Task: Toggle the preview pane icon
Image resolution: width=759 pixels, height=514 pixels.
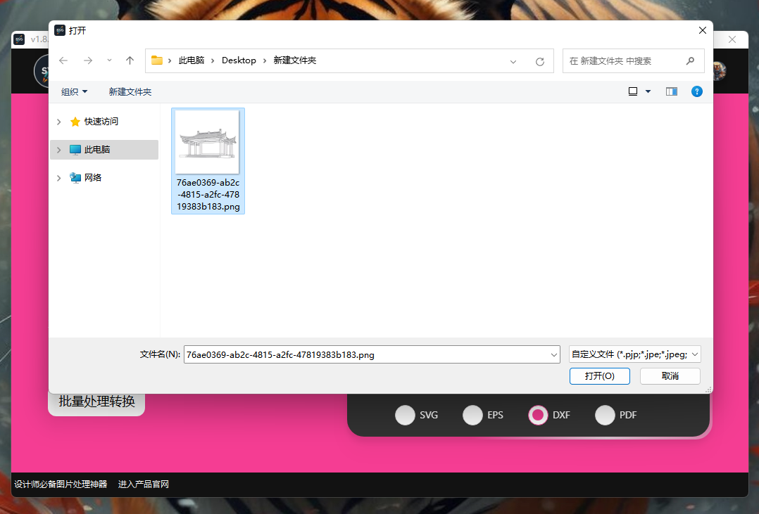Action: click(x=671, y=91)
